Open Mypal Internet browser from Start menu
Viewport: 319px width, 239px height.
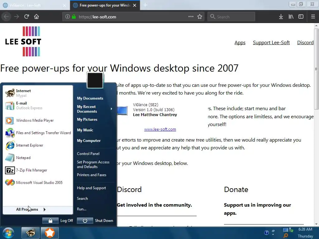pyautogui.click(x=38, y=93)
